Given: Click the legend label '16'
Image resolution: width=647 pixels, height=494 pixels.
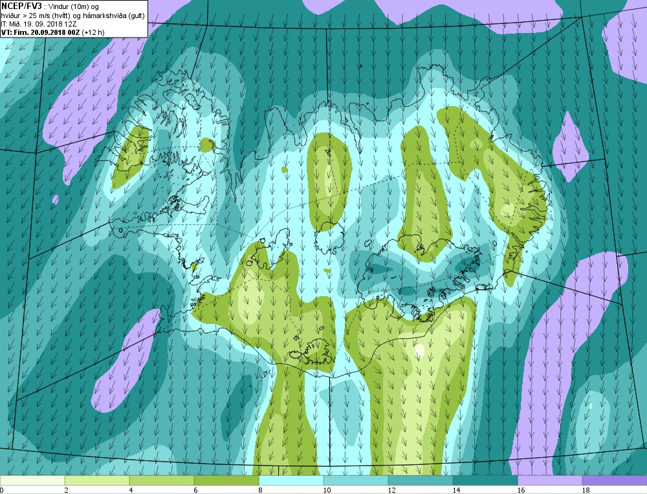Looking at the screenshot, I should coord(521,490).
